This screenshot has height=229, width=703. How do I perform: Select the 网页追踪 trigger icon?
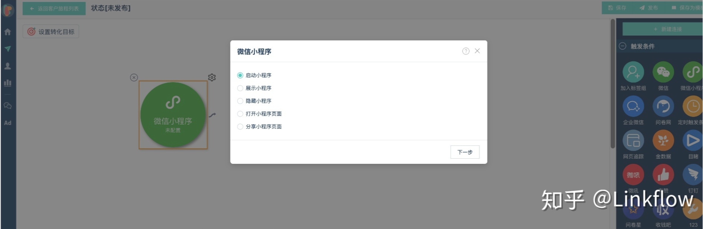click(633, 141)
